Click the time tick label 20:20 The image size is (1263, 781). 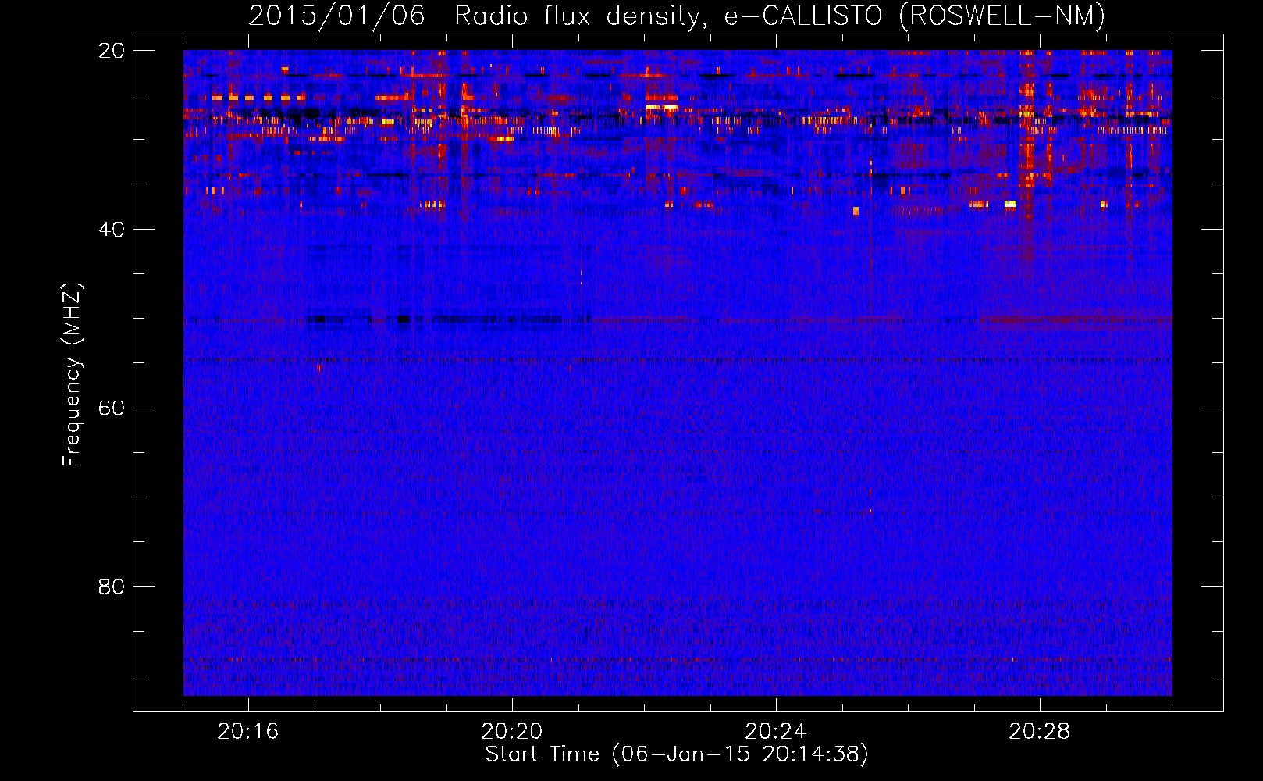point(512,732)
